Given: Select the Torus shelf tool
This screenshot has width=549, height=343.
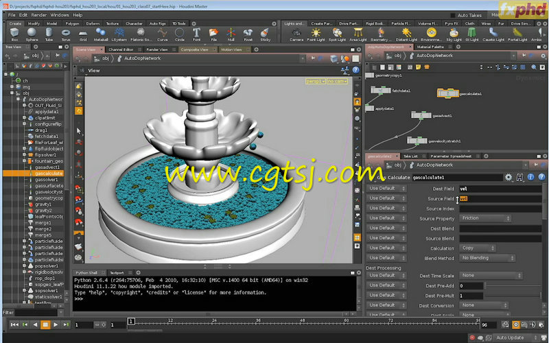Looking at the screenshot, I should [x=65, y=34].
